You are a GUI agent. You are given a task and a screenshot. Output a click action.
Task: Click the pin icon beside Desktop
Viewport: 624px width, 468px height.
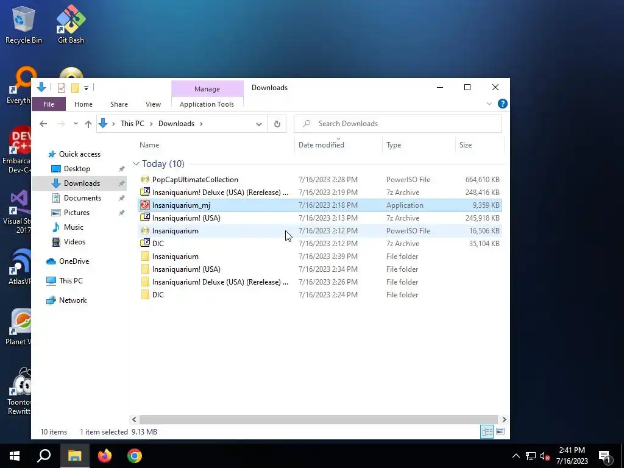click(122, 169)
